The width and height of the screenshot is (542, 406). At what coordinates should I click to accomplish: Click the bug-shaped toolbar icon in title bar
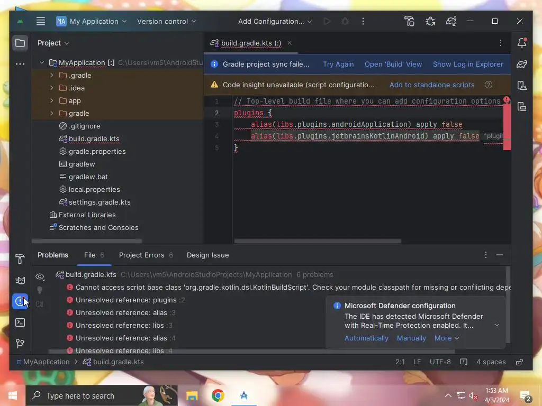pyautogui.click(x=430, y=21)
